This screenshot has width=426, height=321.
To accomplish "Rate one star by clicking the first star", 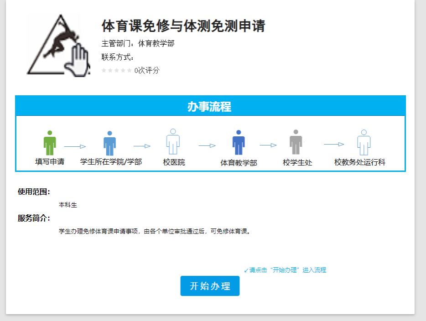I will (104, 70).
